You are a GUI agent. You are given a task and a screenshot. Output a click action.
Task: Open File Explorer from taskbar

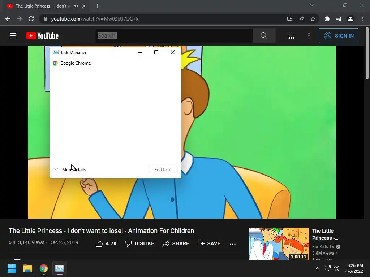[27, 268]
